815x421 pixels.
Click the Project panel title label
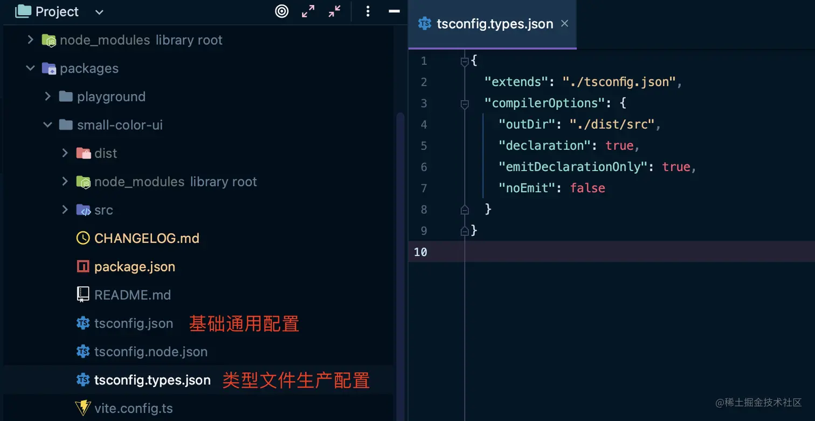57,12
